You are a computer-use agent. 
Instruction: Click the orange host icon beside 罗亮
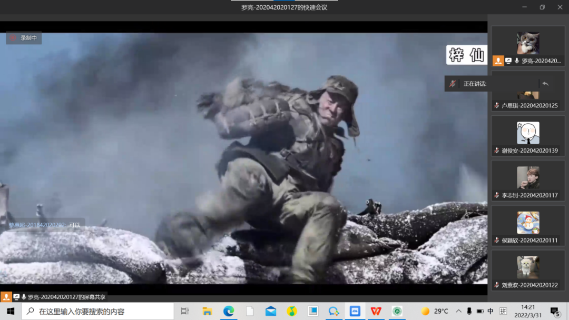[x=498, y=61]
